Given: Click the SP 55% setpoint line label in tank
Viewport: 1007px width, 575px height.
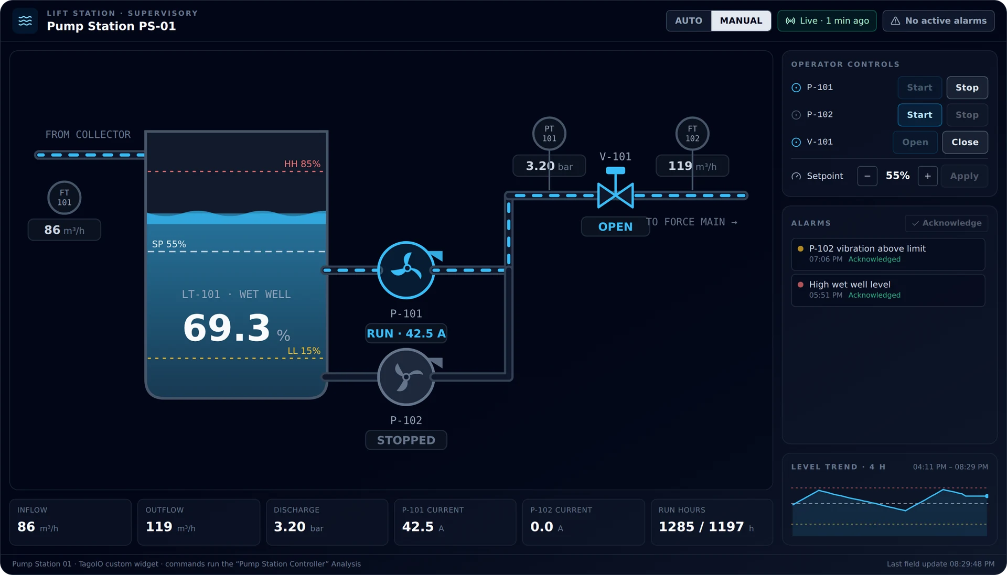Looking at the screenshot, I should [x=169, y=244].
